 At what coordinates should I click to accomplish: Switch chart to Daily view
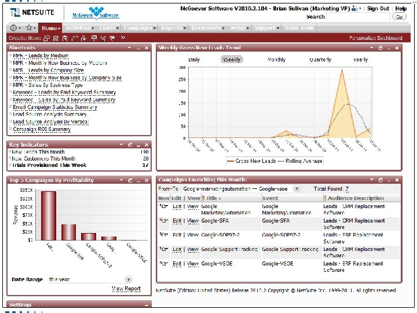point(194,60)
